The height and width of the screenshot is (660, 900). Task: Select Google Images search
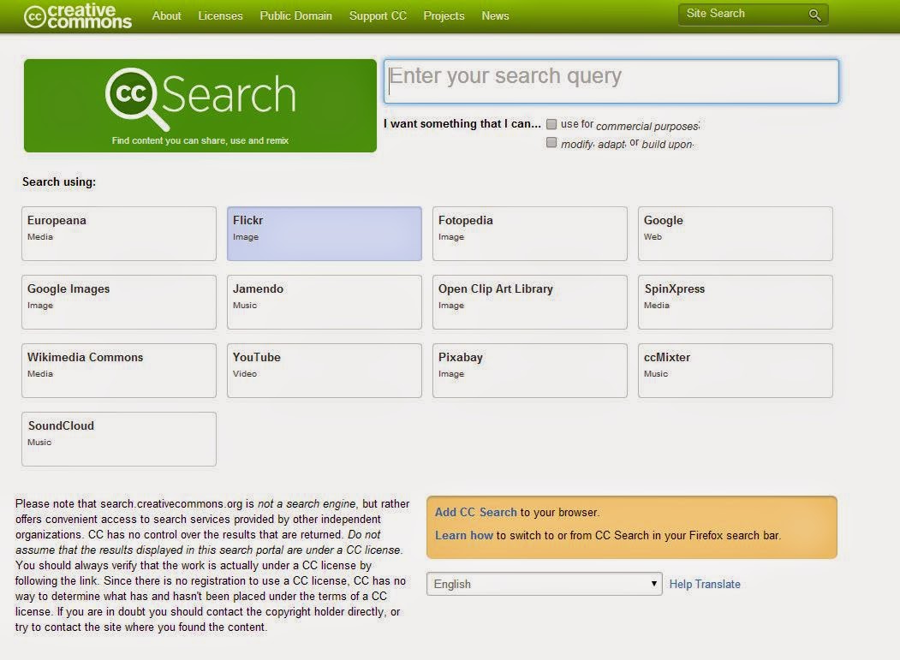tap(119, 302)
